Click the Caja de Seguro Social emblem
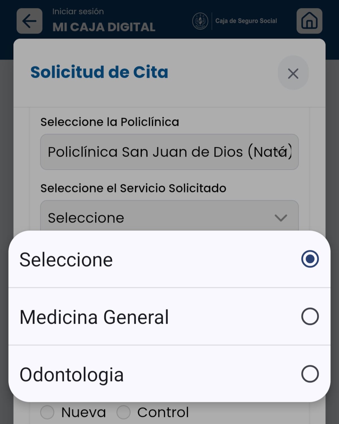 [200, 21]
